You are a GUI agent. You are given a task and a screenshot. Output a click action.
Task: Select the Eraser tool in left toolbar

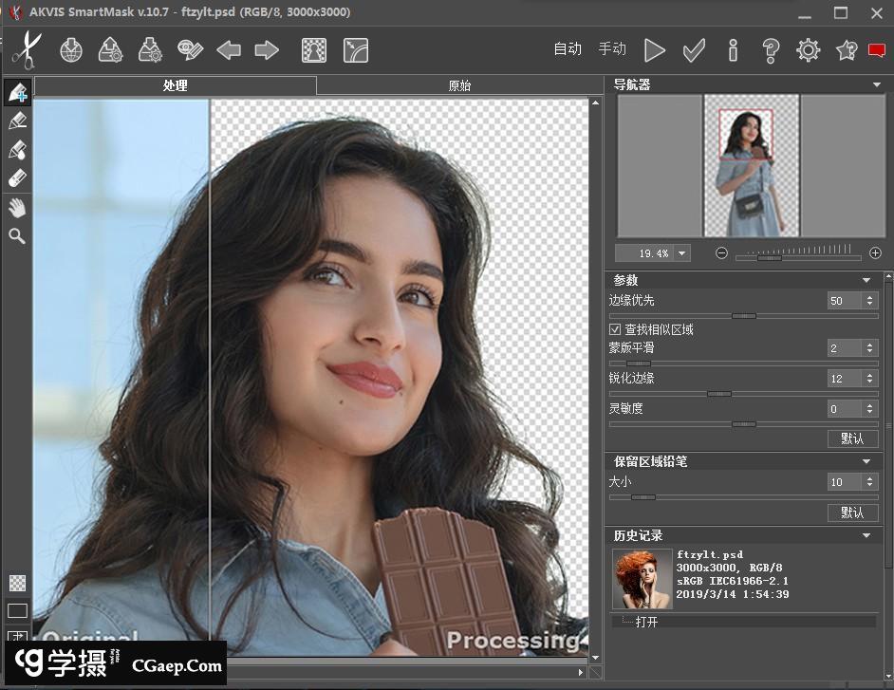click(17, 178)
